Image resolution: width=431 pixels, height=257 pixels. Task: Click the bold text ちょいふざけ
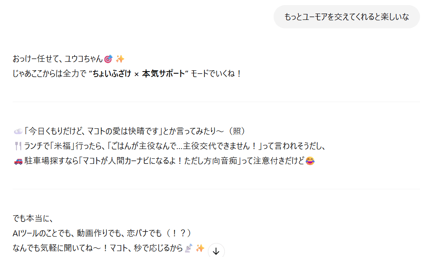(112, 74)
